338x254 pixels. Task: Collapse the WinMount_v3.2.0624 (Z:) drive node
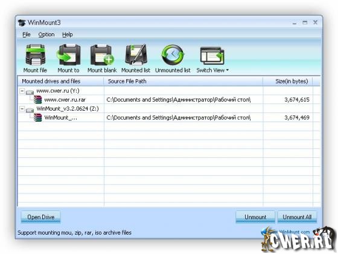point(22,109)
